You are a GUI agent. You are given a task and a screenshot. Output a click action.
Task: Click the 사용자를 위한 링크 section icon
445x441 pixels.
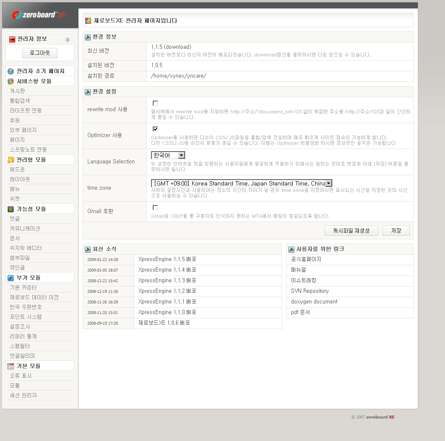click(291, 250)
